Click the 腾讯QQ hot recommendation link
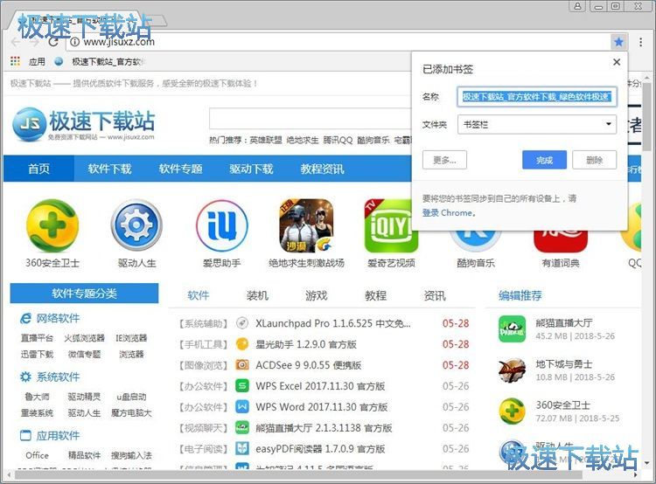This screenshot has width=656, height=484. click(338, 140)
